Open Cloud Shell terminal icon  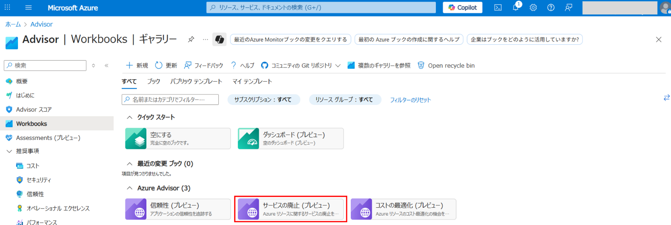(x=498, y=7)
